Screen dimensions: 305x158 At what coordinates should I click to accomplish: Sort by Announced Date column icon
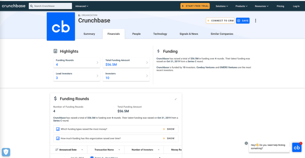click(57, 150)
